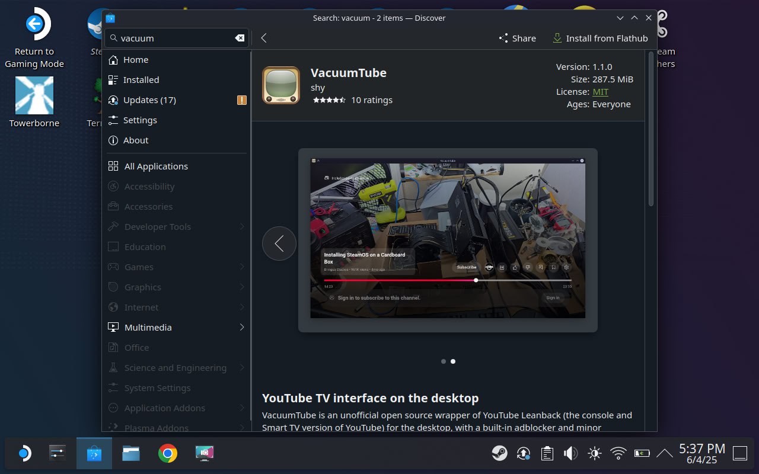Open the About page in the sidebar

177,140
